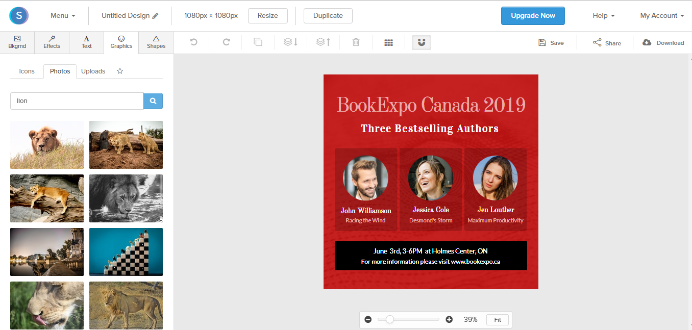Viewport: 692px width, 330px height.
Task: Click the Fit zoom button
Action: coord(498,320)
